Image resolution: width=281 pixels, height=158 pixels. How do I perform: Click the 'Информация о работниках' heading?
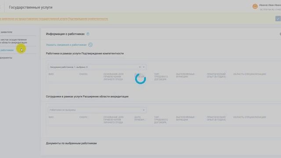(x=65, y=34)
